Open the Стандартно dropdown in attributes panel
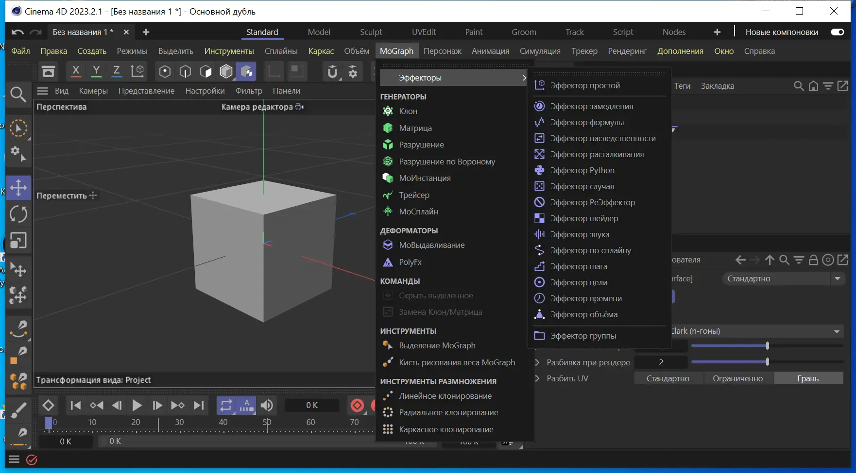856x473 pixels. coord(783,278)
